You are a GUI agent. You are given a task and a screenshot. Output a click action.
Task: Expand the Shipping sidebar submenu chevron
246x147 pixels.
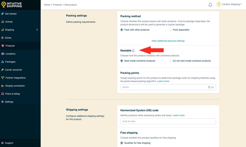[37, 30]
